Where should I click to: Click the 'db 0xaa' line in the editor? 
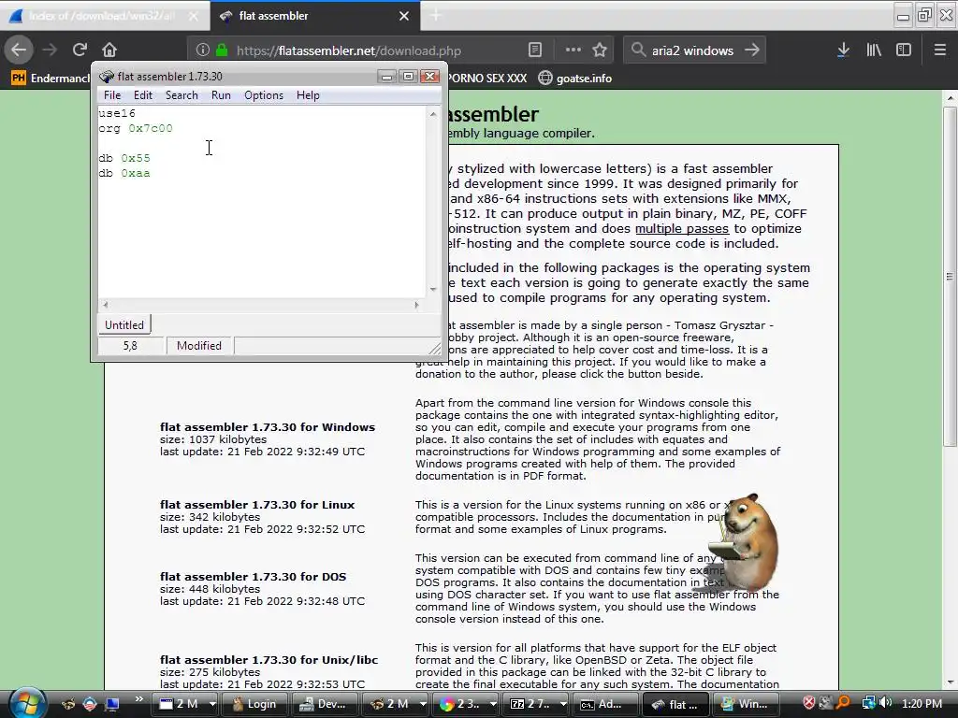(x=124, y=173)
